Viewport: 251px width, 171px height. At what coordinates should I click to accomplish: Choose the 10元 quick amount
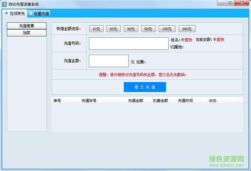pos(96,29)
